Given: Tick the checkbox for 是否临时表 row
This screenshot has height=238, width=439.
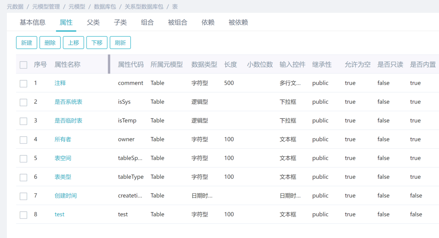Looking at the screenshot, I should (x=24, y=121).
